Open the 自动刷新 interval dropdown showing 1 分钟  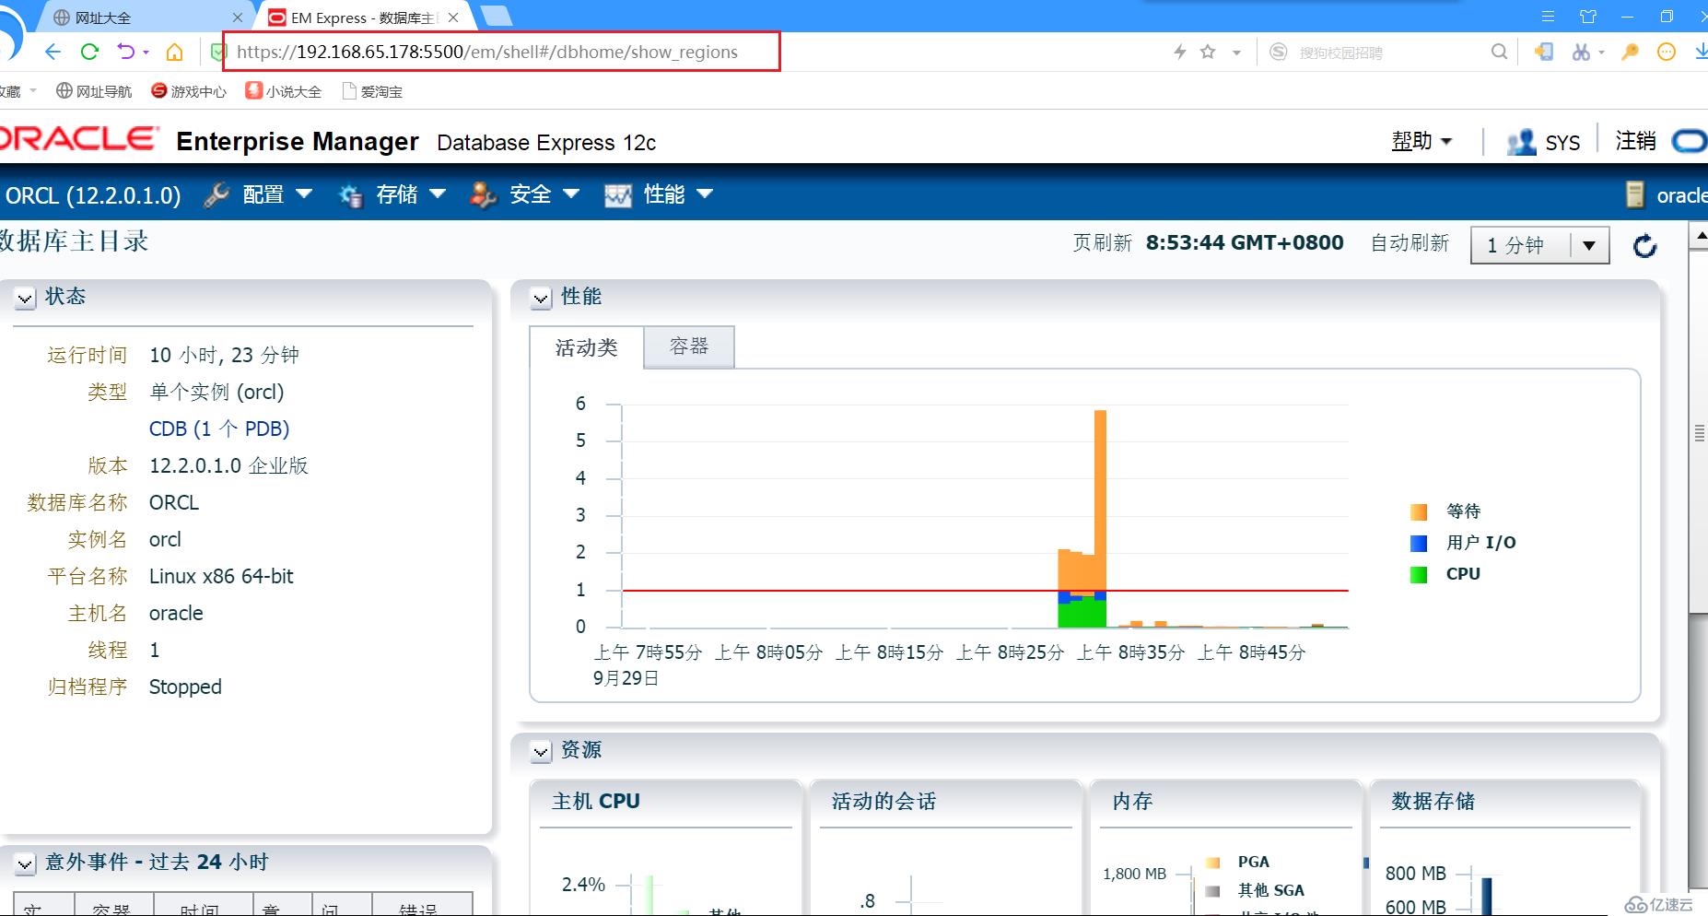pos(1539,245)
